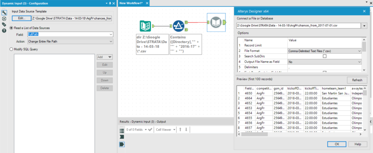This screenshot has height=153, width=373.
Task: Open the File Format value dropdown
Action: (x=325, y=51)
